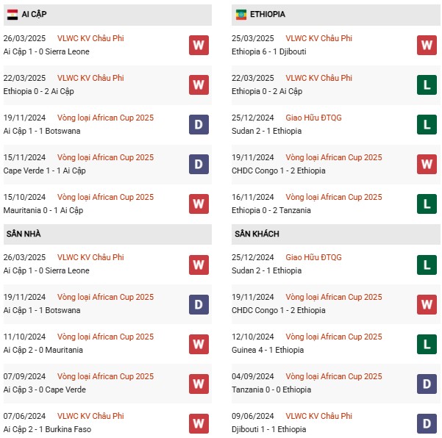Open the SÂN KHÁCH section header

coord(257,234)
